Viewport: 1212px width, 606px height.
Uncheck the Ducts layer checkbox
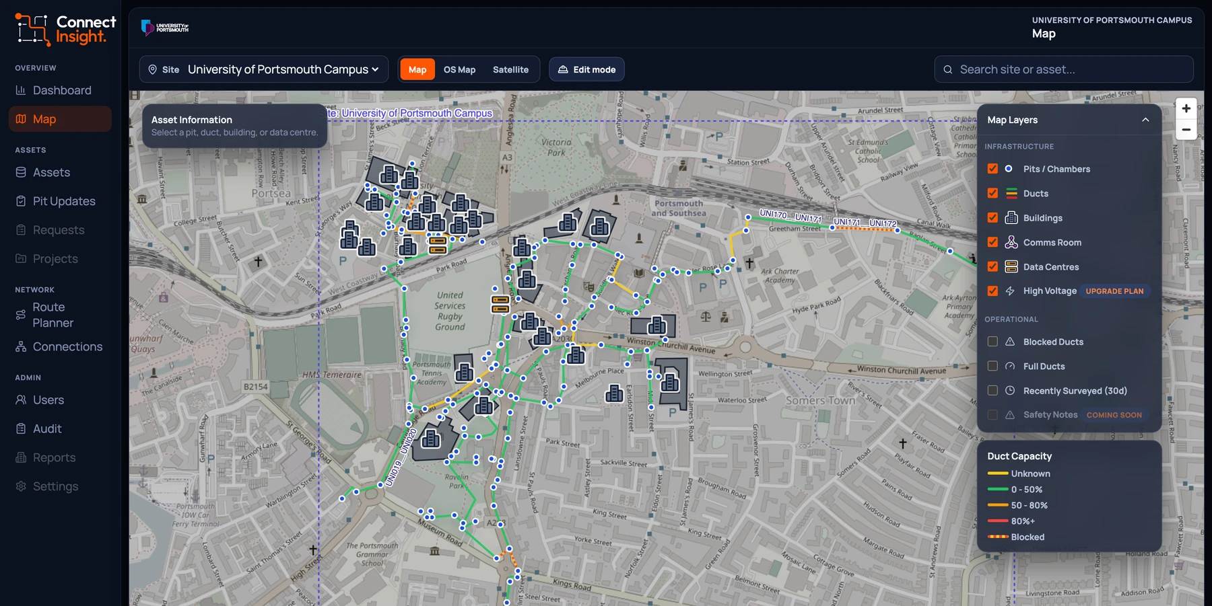(x=992, y=193)
